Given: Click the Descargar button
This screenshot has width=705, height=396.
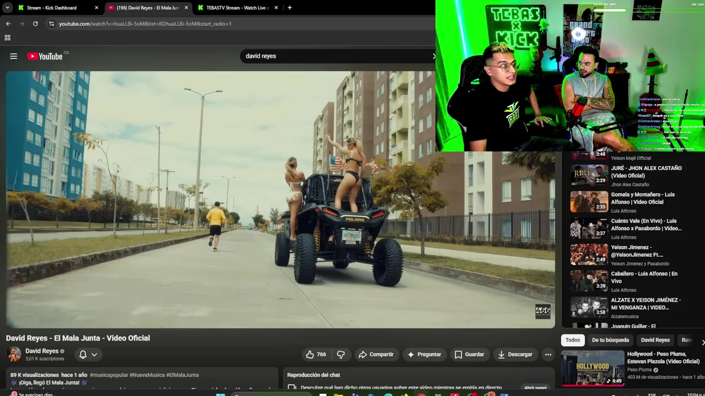Looking at the screenshot, I should [515, 355].
